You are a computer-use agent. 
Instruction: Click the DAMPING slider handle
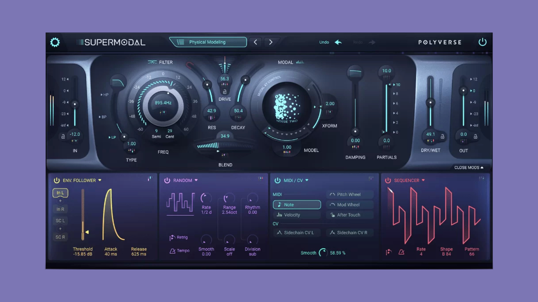click(x=355, y=131)
